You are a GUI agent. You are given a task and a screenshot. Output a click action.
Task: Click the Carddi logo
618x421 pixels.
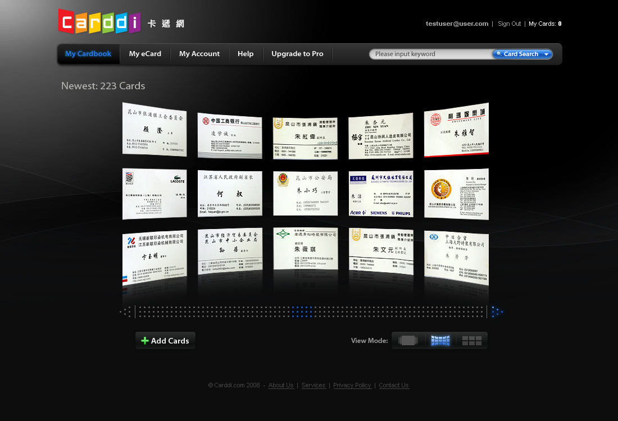coord(99,21)
